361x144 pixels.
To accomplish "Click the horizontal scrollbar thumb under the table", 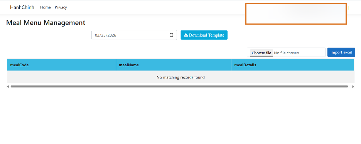I will [x=179, y=87].
